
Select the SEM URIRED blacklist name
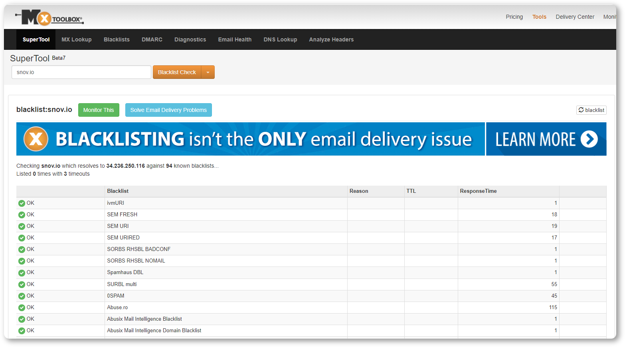click(x=123, y=238)
